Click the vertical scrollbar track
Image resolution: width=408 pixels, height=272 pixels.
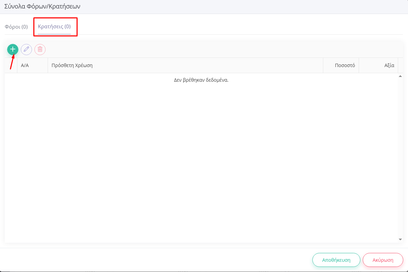pos(400,157)
